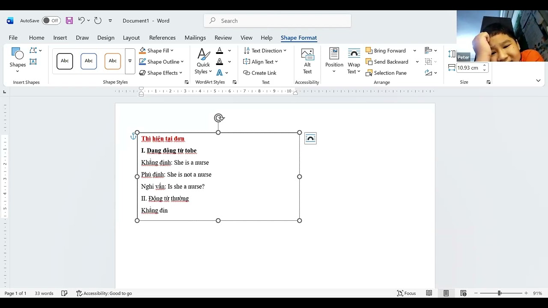This screenshot has height=308, width=548.
Task: Select the Shape Format tab
Action: [x=299, y=38]
